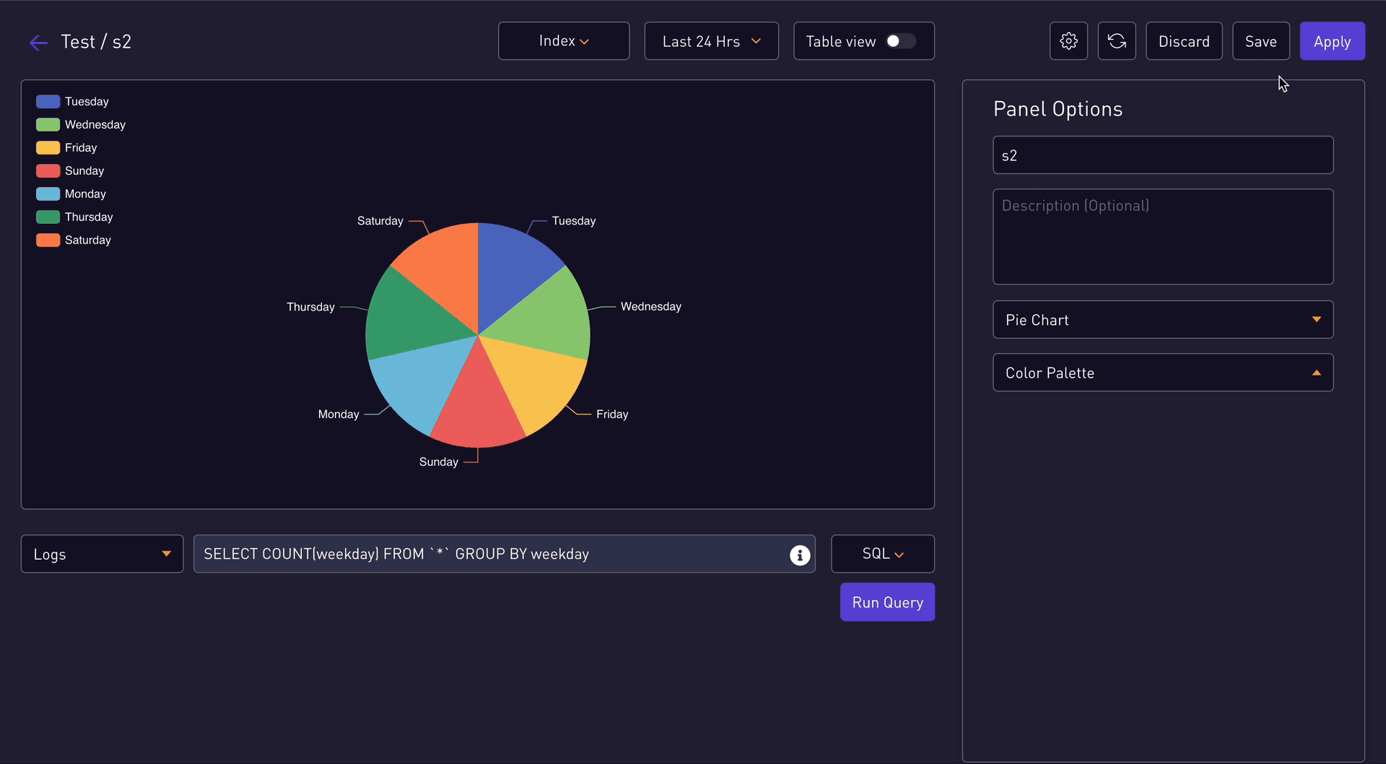Click the info icon inside the query bar

click(x=799, y=555)
